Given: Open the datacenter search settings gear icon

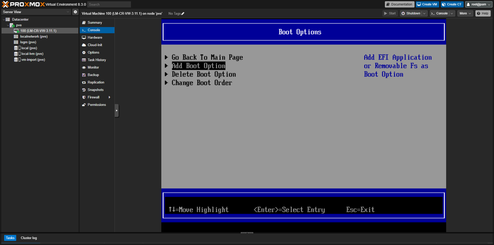Looking at the screenshot, I should [x=75, y=12].
